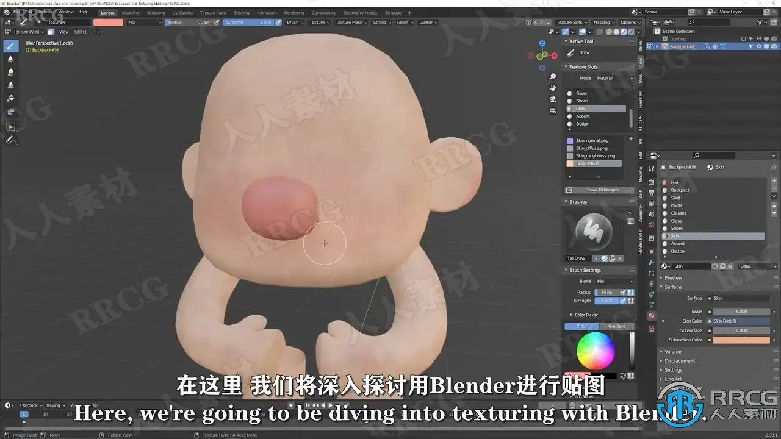Open the Options dropdown
The image size is (781, 439).
pos(630,23)
